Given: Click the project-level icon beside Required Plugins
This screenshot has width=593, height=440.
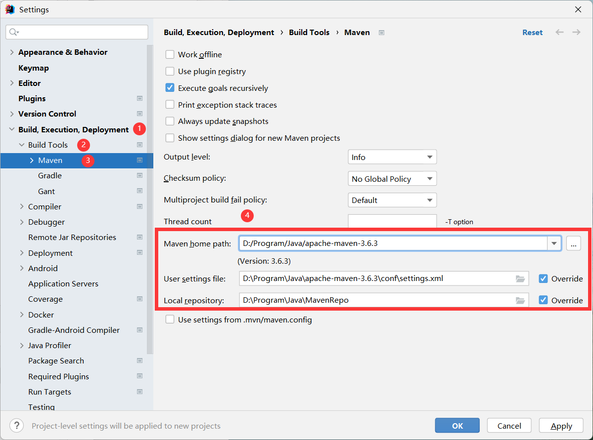Looking at the screenshot, I should [139, 376].
